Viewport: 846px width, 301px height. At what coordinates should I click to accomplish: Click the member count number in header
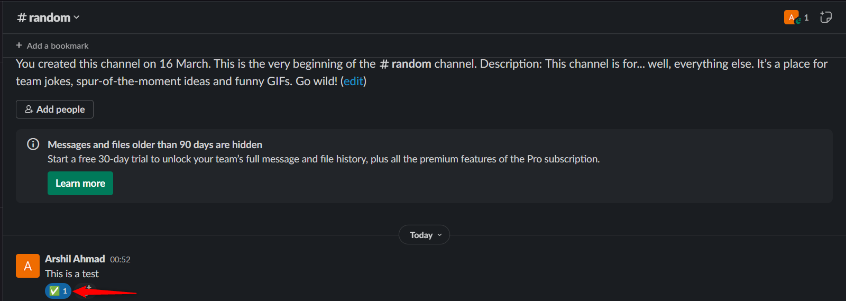click(806, 17)
